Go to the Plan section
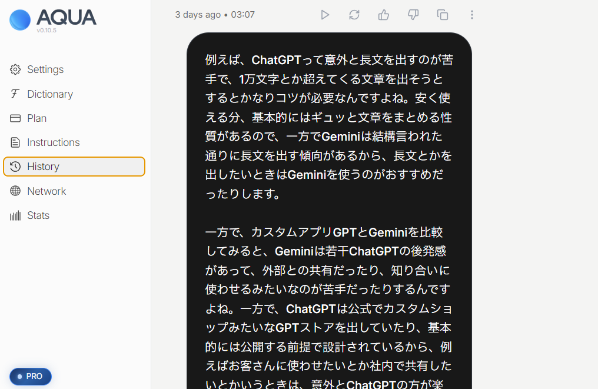 click(x=36, y=118)
